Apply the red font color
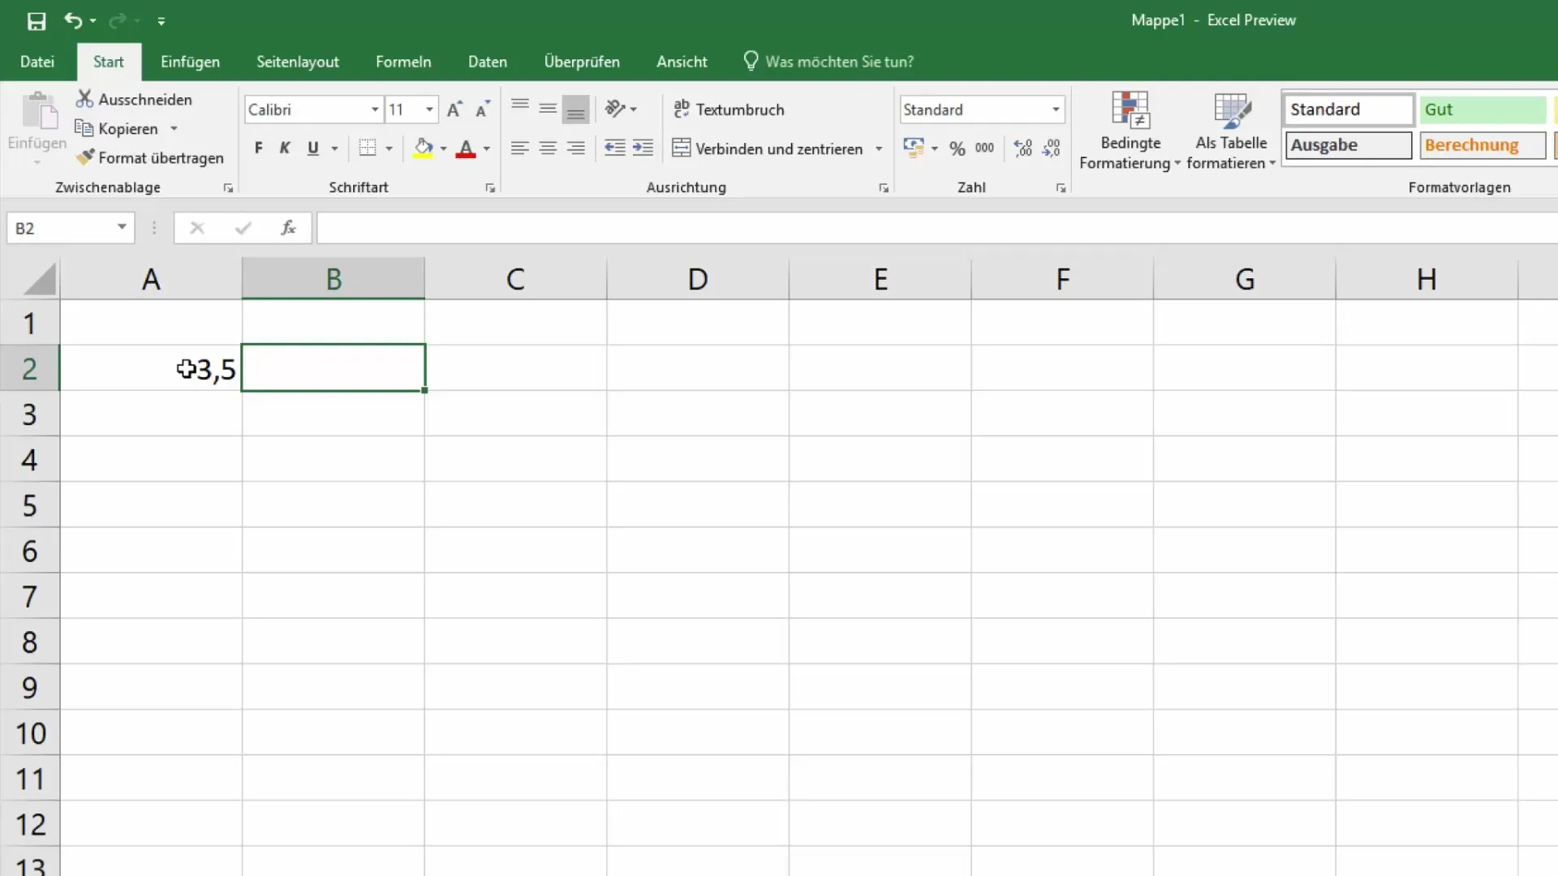Screen dimensions: 1558x876 [466, 148]
